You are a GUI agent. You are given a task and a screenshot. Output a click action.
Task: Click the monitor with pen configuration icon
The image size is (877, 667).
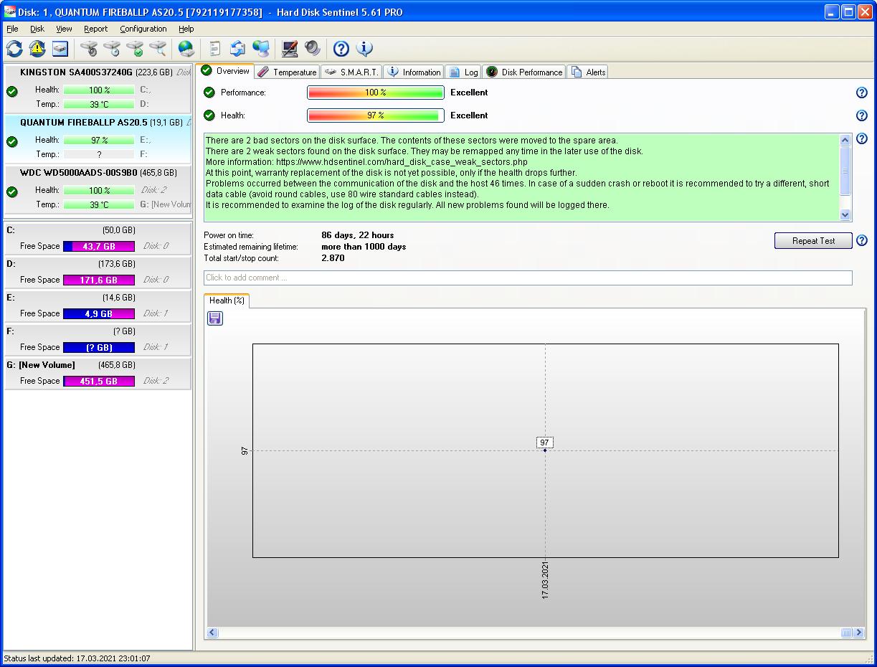click(290, 49)
